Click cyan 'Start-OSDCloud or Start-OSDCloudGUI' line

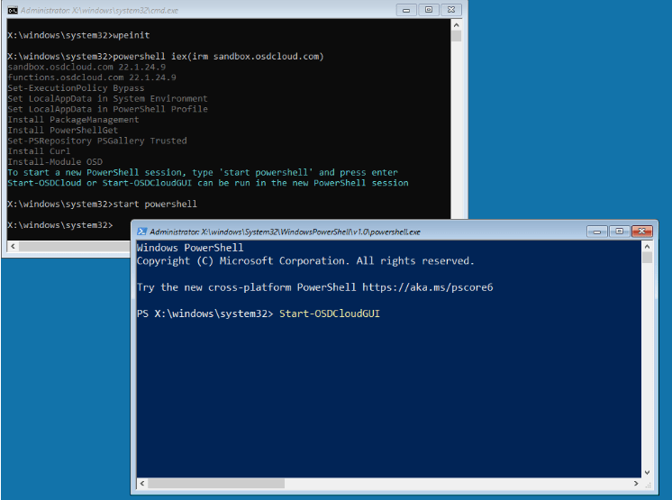(208, 183)
